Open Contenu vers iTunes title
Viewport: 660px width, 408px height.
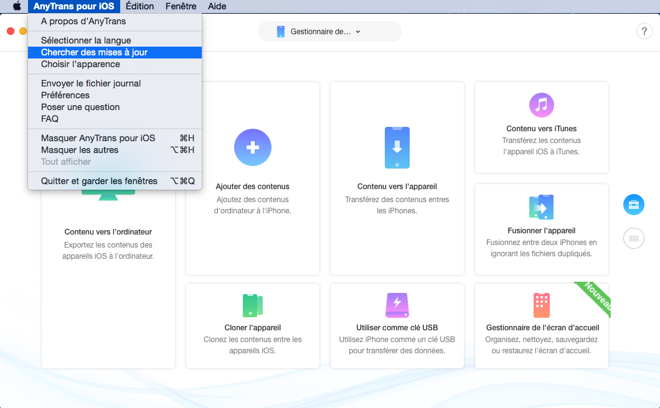(541, 129)
